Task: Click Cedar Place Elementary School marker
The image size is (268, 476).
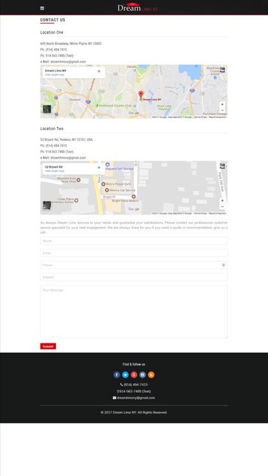Action: 76,201
